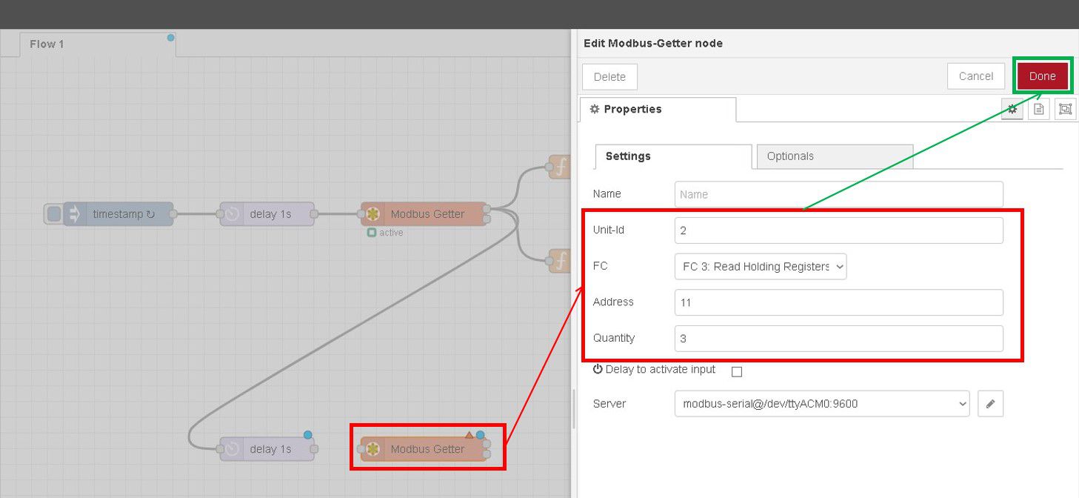Select the Flow 1 tab
Viewport: 1079px width, 498px height.
click(x=46, y=44)
